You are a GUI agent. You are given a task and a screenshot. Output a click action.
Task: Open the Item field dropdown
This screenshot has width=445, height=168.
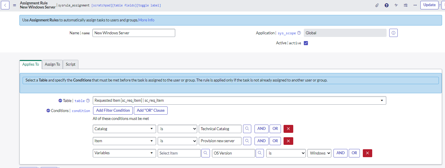pos(124,141)
